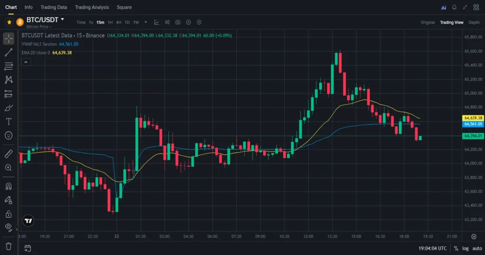Collapse the drawing toolbar side arrow
Viewport: 485px width, 255px height.
(17, 229)
